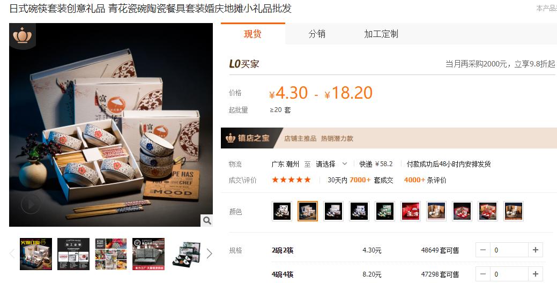Select the last color option swatch
This screenshot has width=557, height=283.
point(513,211)
